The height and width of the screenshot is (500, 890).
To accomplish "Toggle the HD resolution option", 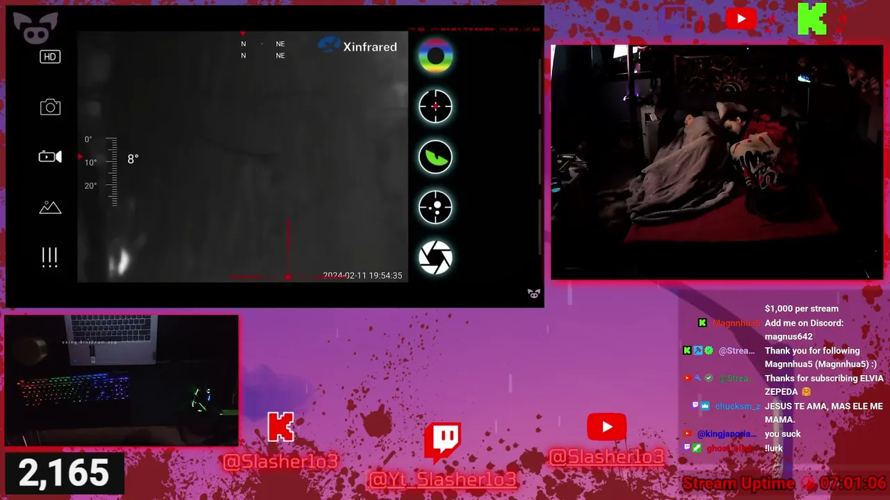I will coord(50,57).
